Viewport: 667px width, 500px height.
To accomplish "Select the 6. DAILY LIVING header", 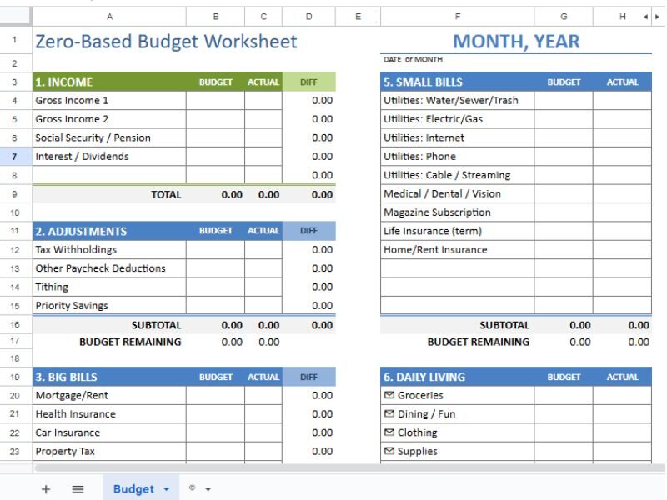I will [457, 377].
